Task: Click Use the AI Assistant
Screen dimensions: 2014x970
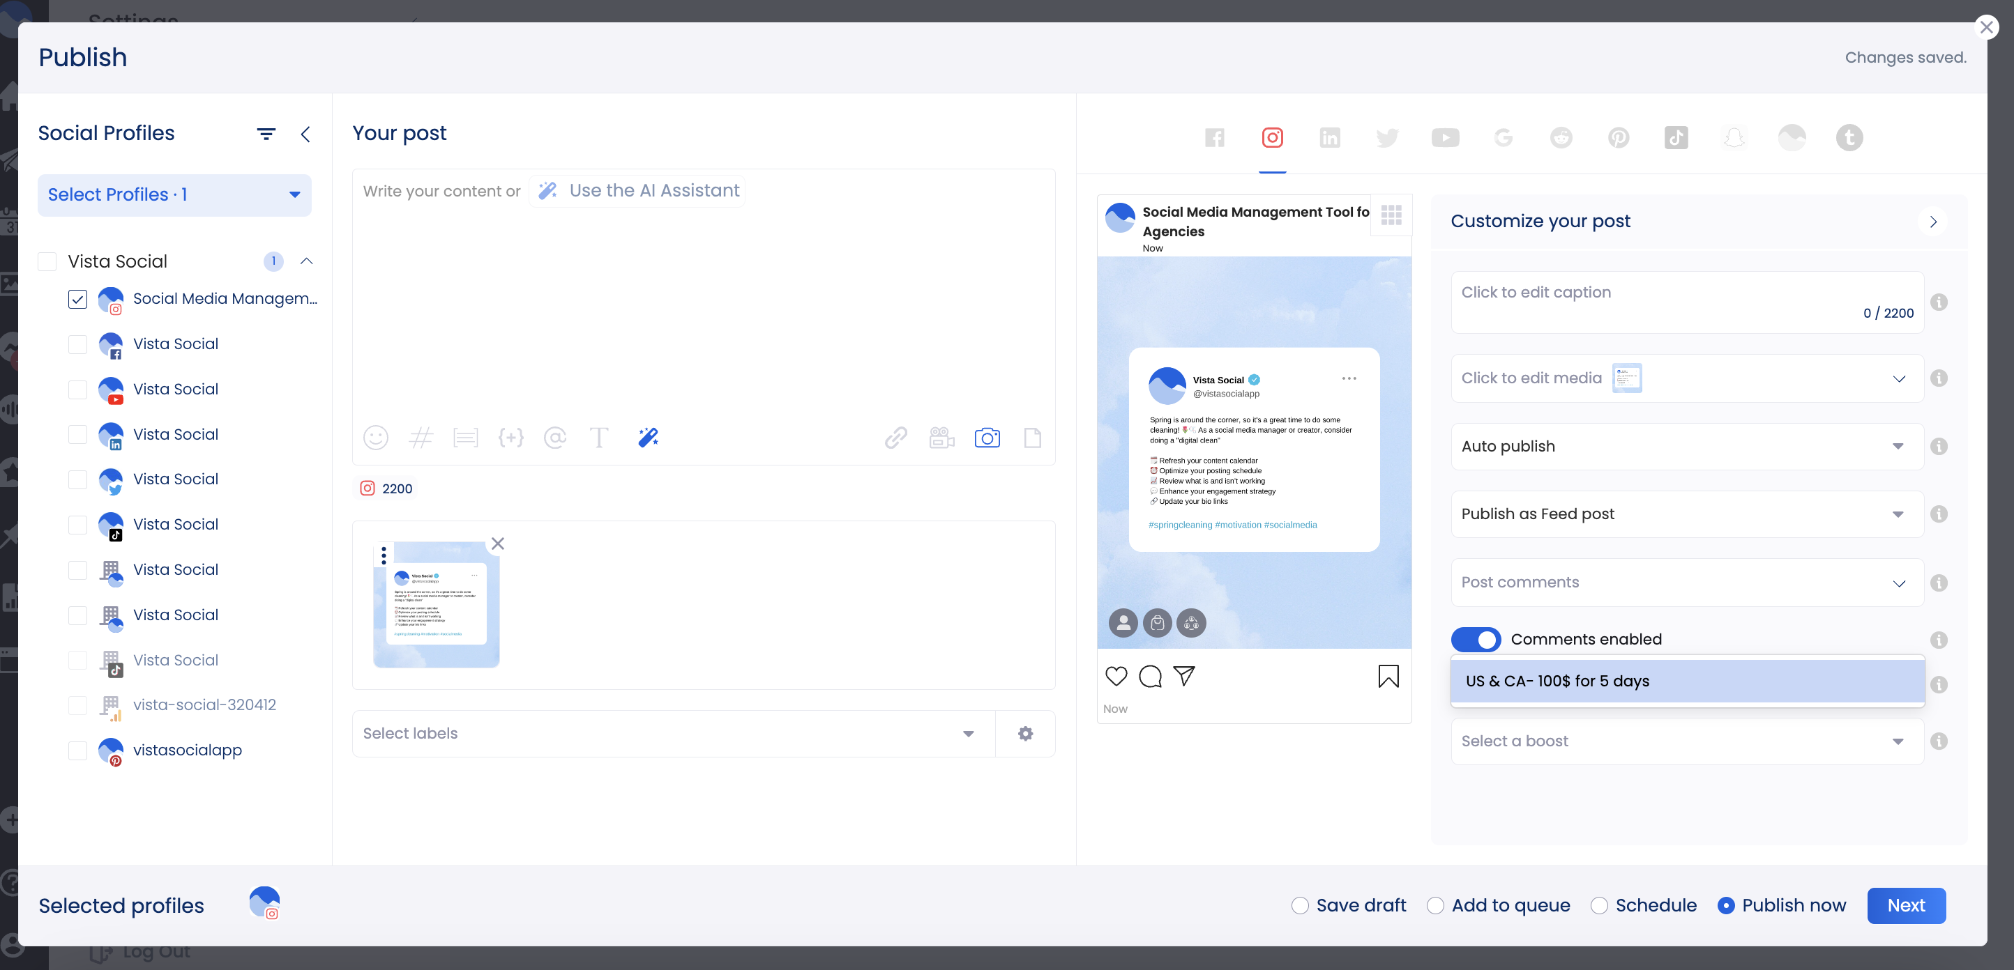Action: pos(638,190)
